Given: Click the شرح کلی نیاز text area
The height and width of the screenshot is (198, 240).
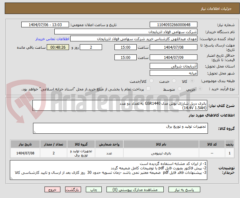Looking at the screenshot, I should coord(120,105).
